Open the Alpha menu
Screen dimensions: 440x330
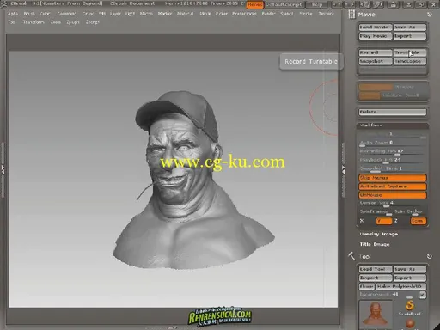tap(13, 14)
